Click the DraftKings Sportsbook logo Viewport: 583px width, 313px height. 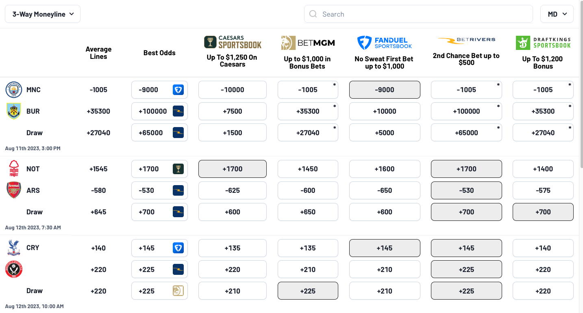[x=543, y=43]
